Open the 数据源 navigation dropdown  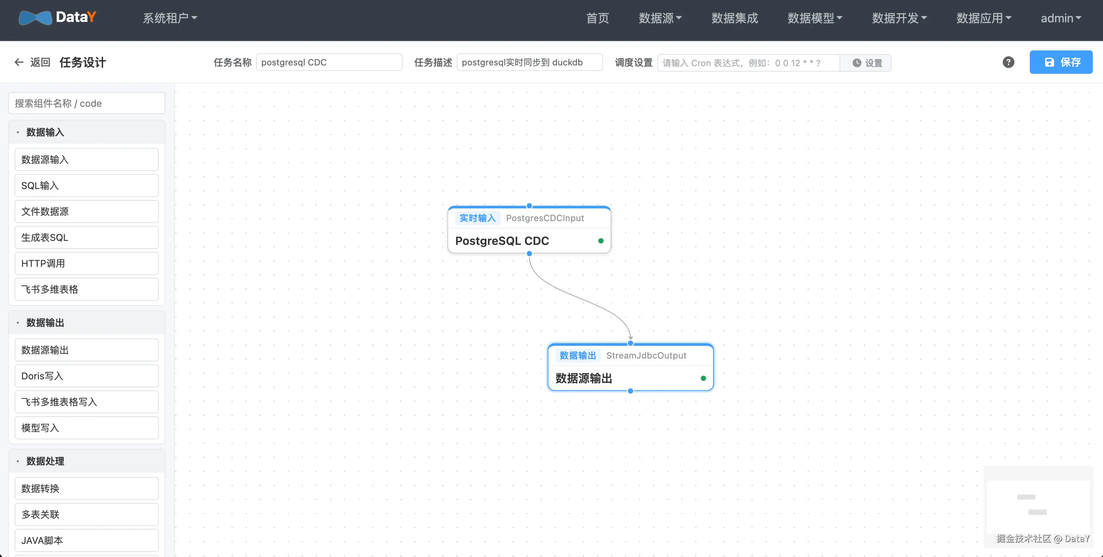(660, 18)
